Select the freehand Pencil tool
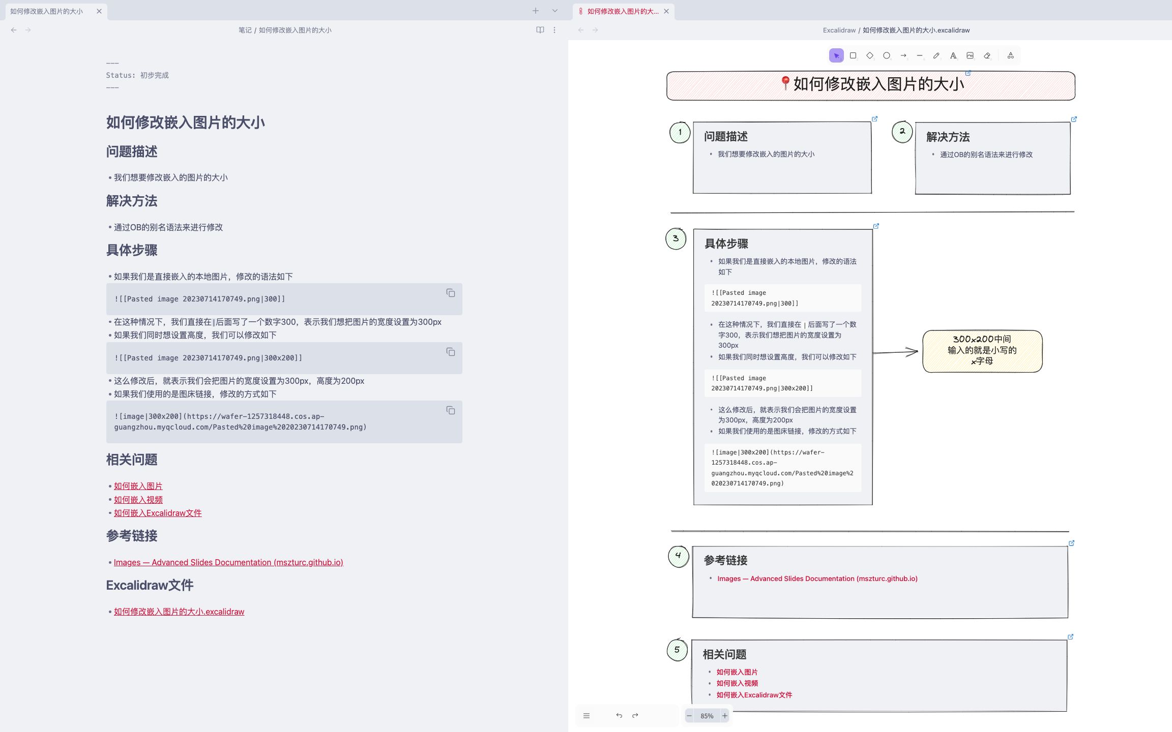 tap(936, 55)
